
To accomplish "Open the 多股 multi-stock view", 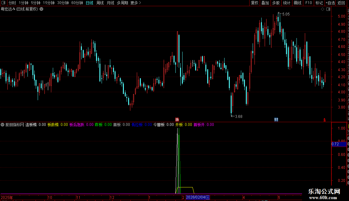I will pos(276,3).
